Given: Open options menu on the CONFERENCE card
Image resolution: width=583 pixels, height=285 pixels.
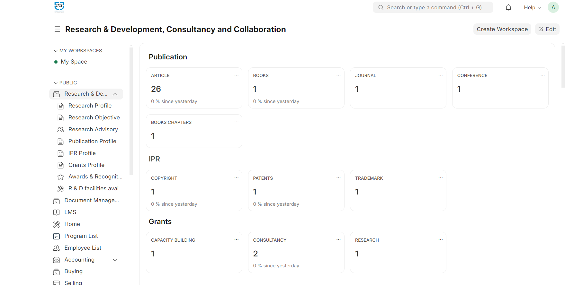Looking at the screenshot, I should tap(543, 75).
